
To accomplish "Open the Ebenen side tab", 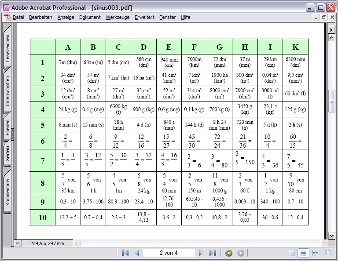I will [7, 127].
